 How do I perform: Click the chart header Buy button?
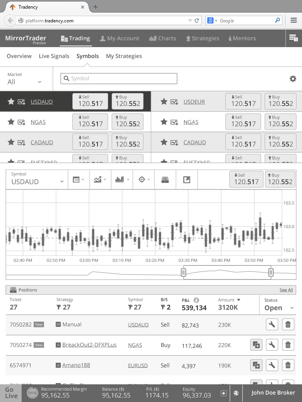(280, 179)
